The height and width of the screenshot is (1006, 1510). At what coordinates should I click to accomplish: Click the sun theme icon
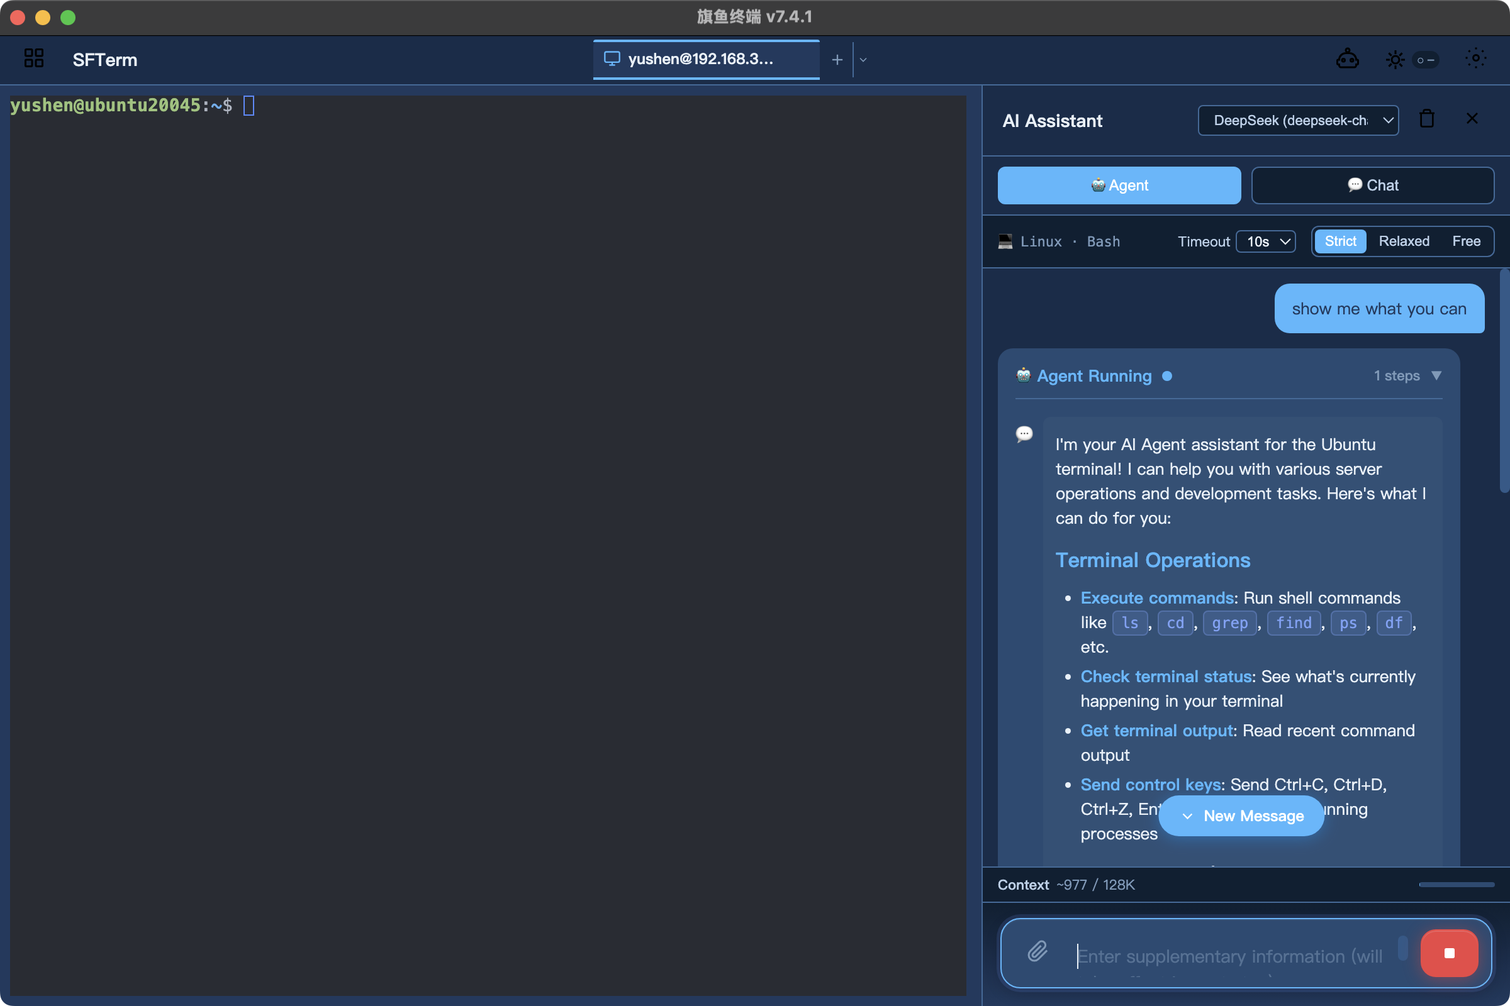[1394, 60]
